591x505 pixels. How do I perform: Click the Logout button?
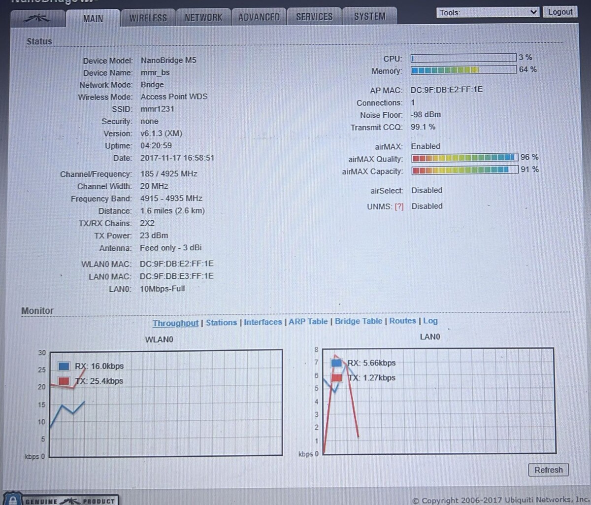(x=560, y=12)
